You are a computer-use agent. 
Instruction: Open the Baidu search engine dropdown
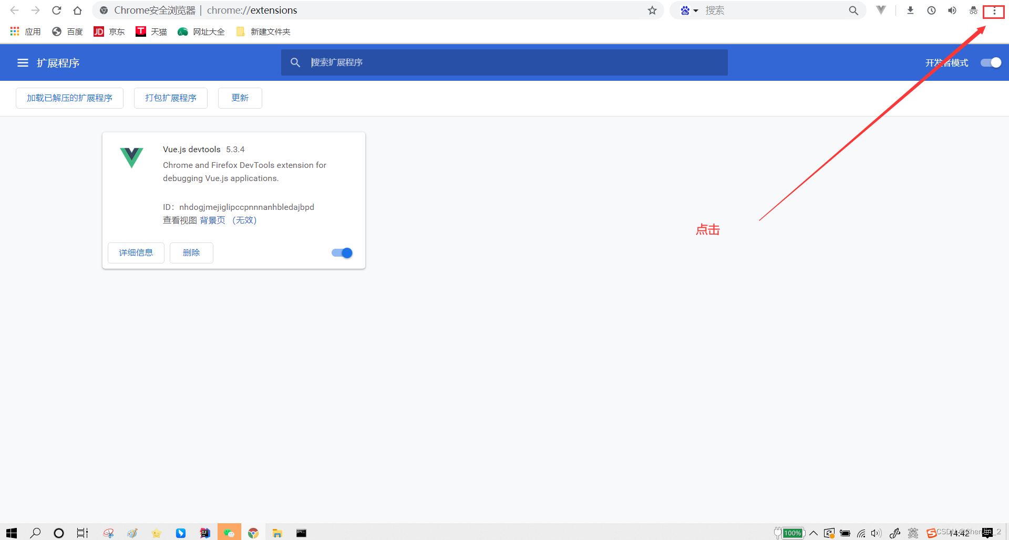point(689,10)
